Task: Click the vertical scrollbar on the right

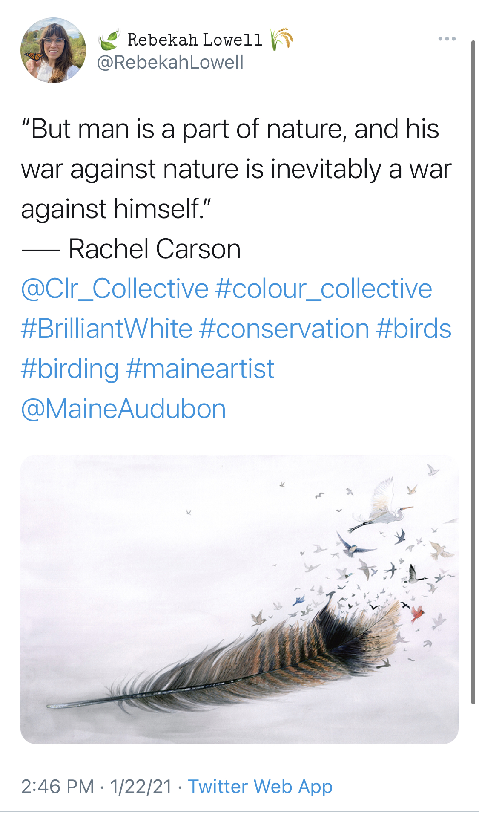Action: 473,371
